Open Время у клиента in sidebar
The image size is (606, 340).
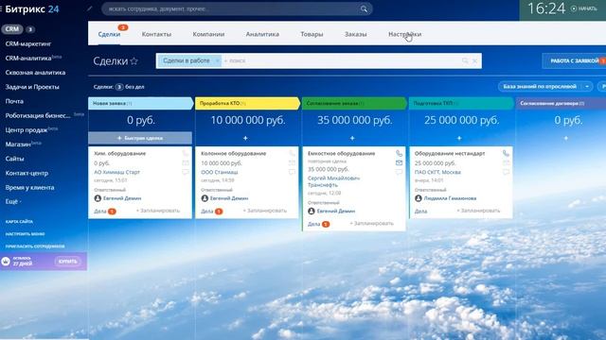click(x=29, y=187)
